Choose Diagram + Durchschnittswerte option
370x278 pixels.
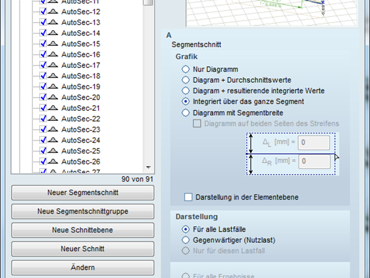[x=185, y=80]
